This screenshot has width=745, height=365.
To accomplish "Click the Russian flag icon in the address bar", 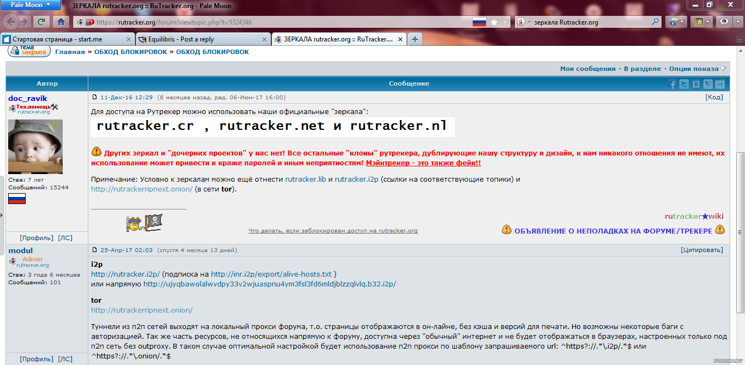I will click(x=479, y=22).
